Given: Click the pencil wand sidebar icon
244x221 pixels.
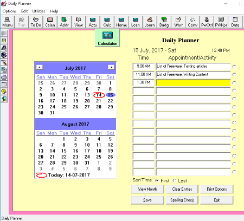Looking at the screenshot, I should pyautogui.click(x=4, y=62).
